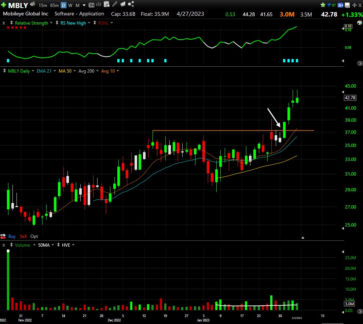Open the T template dropdown icon
The width and height of the screenshot is (363, 324).
click(91, 5)
